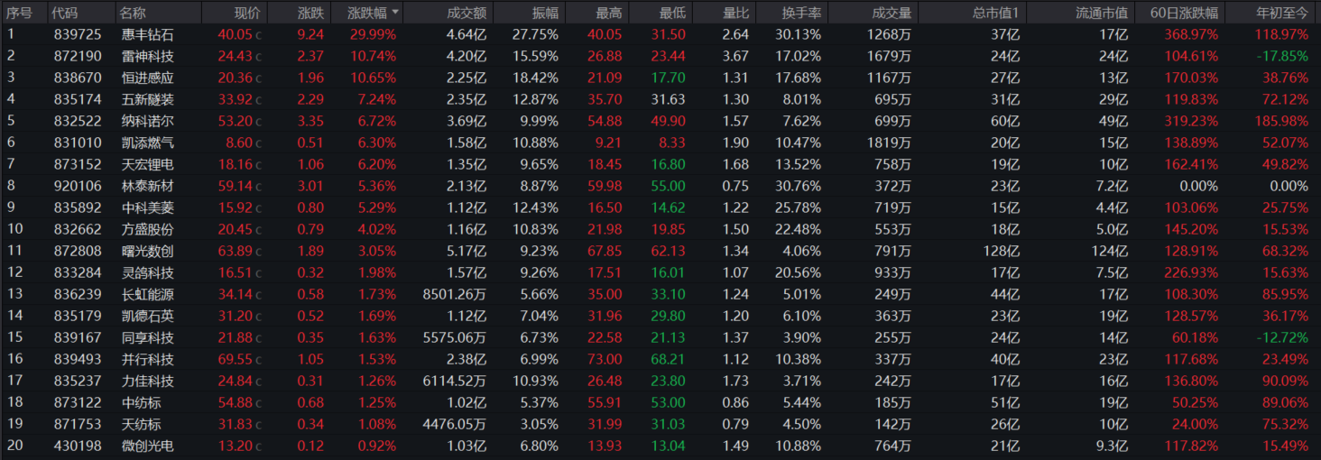Sort by the 成交量 column header
Image resolution: width=1321 pixels, height=460 pixels.
coord(891,13)
